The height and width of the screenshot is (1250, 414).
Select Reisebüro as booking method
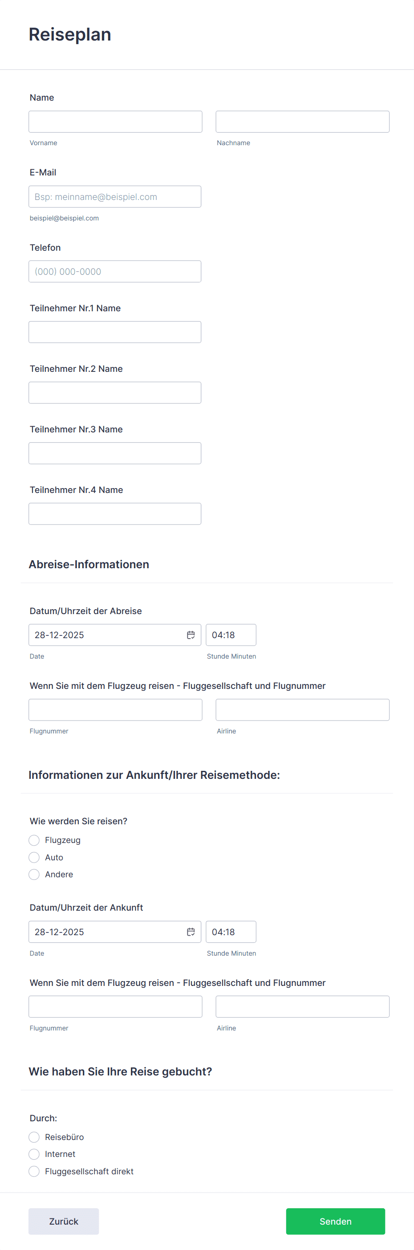[34, 1136]
